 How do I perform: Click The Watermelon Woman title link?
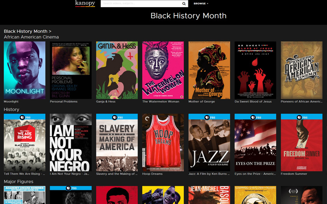(161, 102)
